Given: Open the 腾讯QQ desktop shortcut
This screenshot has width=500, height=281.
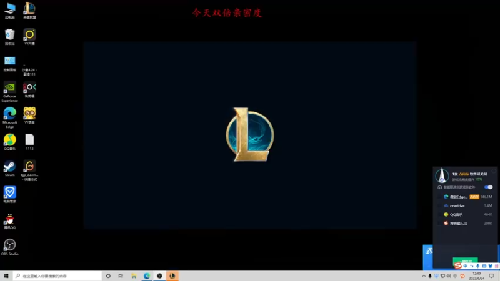Looking at the screenshot, I should (10, 221).
